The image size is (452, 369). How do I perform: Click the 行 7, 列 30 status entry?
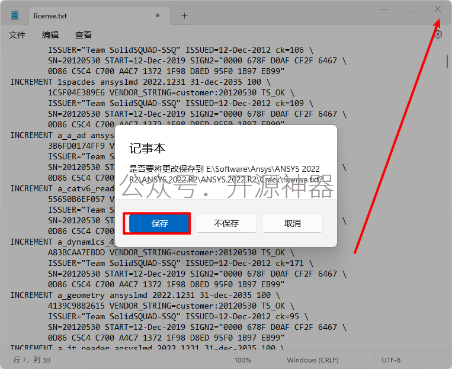(32, 360)
